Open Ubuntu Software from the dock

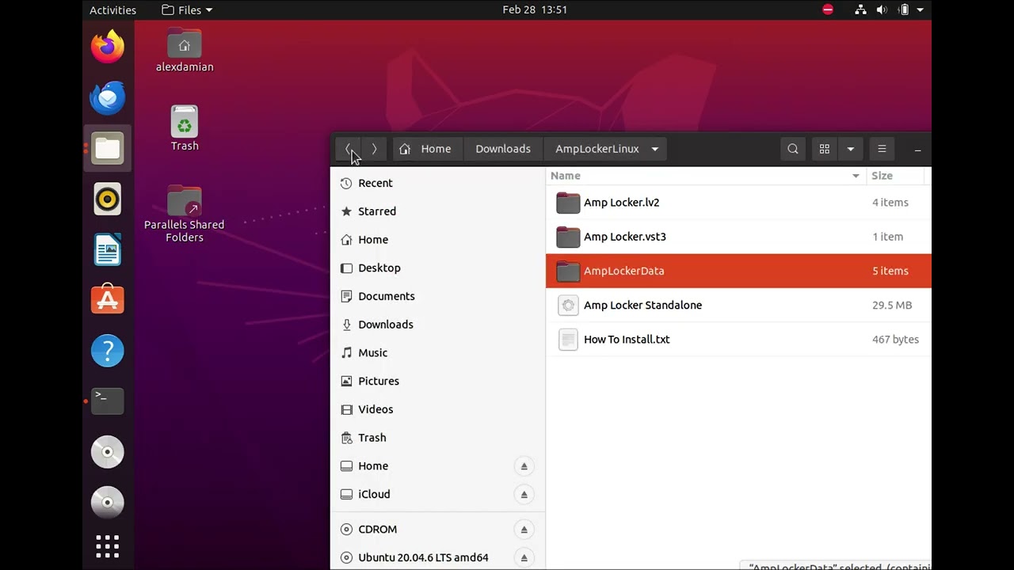tap(108, 300)
